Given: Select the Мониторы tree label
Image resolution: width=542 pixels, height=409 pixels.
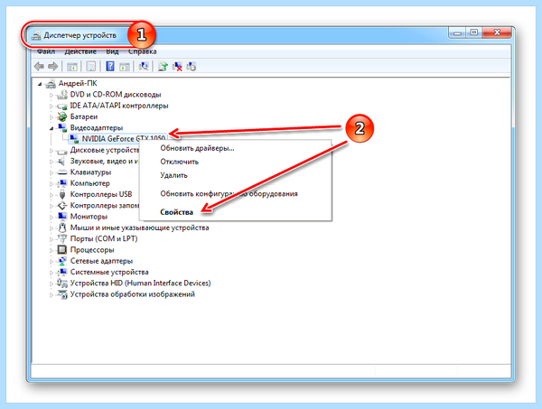Looking at the screenshot, I should click(x=89, y=217).
